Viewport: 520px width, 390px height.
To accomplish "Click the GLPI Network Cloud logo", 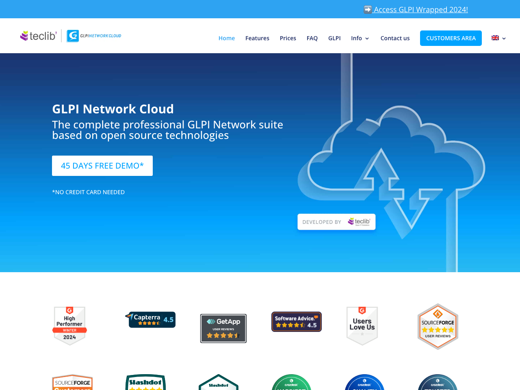I will tap(93, 35).
